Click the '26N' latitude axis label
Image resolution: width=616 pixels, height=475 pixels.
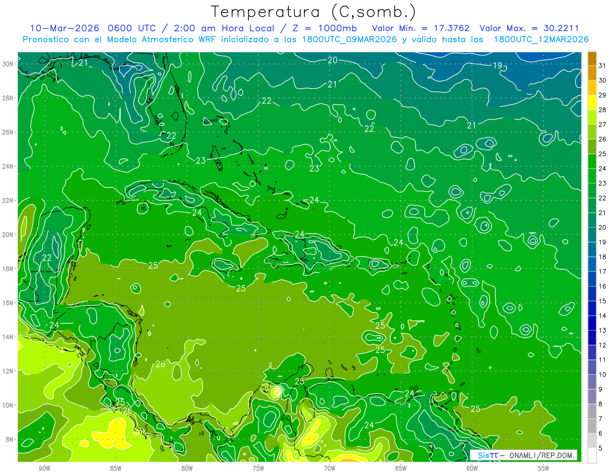pos(8,132)
